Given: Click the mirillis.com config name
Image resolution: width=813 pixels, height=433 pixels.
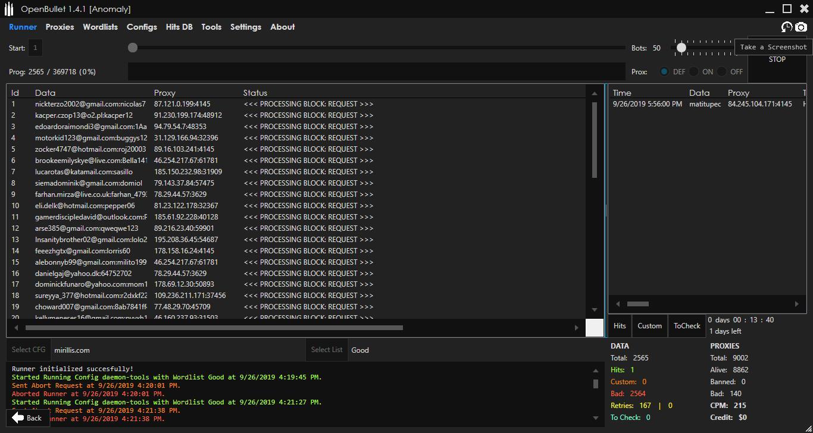Looking at the screenshot, I should pos(72,350).
